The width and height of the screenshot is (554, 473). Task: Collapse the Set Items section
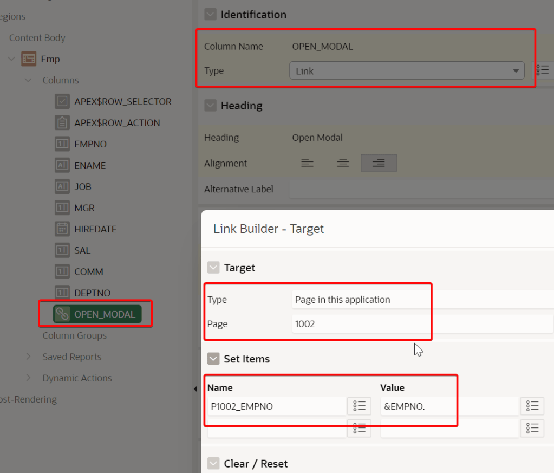[214, 359]
